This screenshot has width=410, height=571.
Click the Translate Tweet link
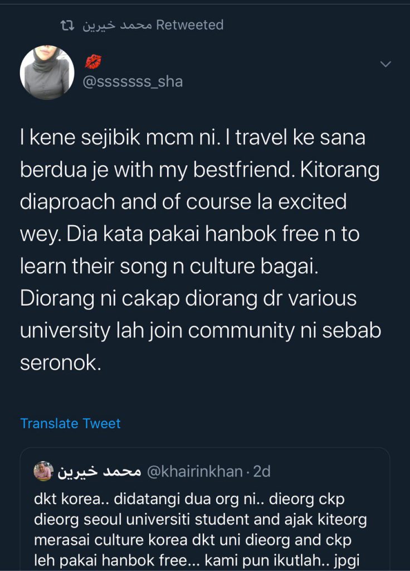pos(70,423)
